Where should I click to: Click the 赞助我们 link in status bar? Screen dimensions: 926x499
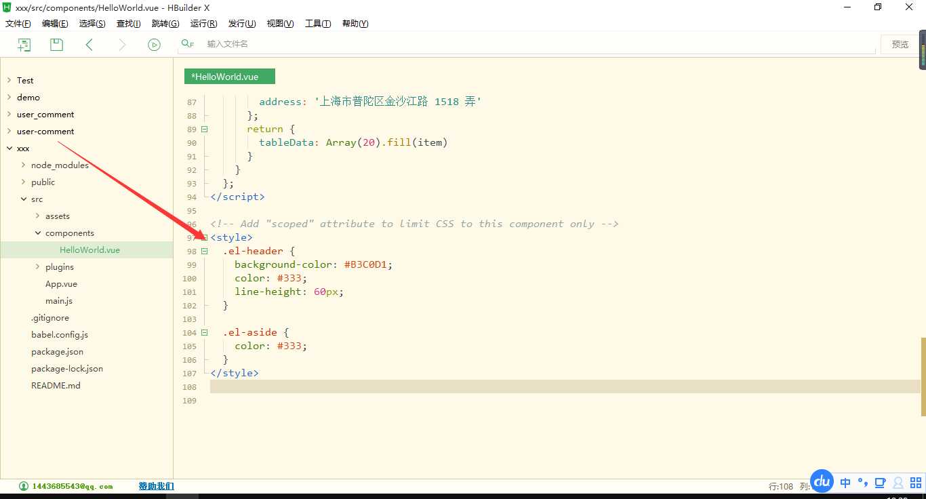pos(156,486)
